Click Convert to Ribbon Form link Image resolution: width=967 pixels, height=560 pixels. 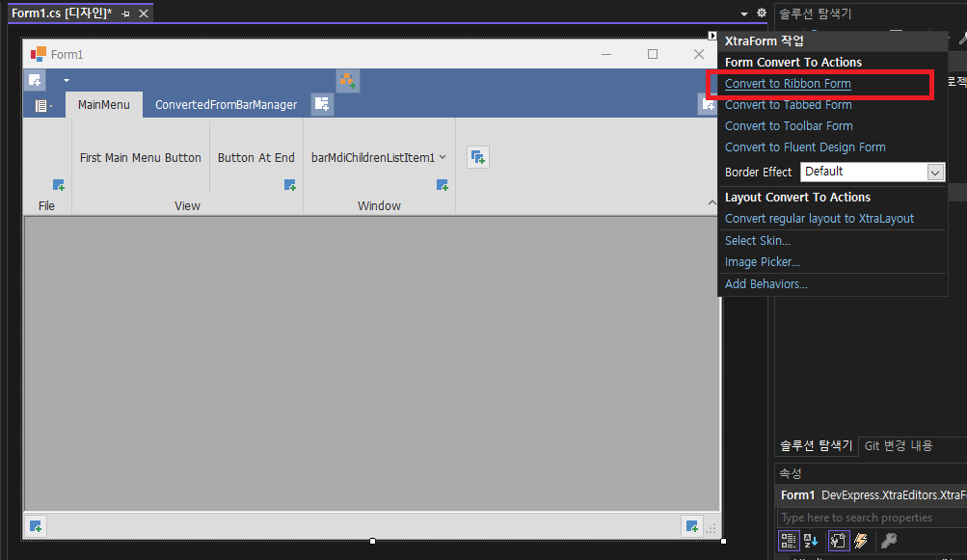click(x=788, y=83)
